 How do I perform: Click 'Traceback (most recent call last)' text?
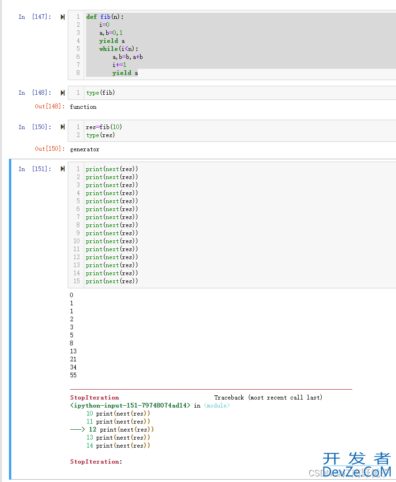pyautogui.click(x=268, y=398)
